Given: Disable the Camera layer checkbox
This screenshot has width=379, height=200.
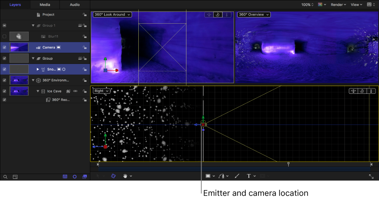Looking at the screenshot, I should tap(4, 47).
